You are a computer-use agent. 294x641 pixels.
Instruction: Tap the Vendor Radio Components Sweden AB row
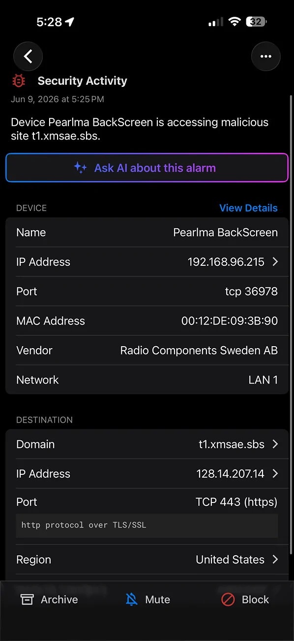click(147, 351)
